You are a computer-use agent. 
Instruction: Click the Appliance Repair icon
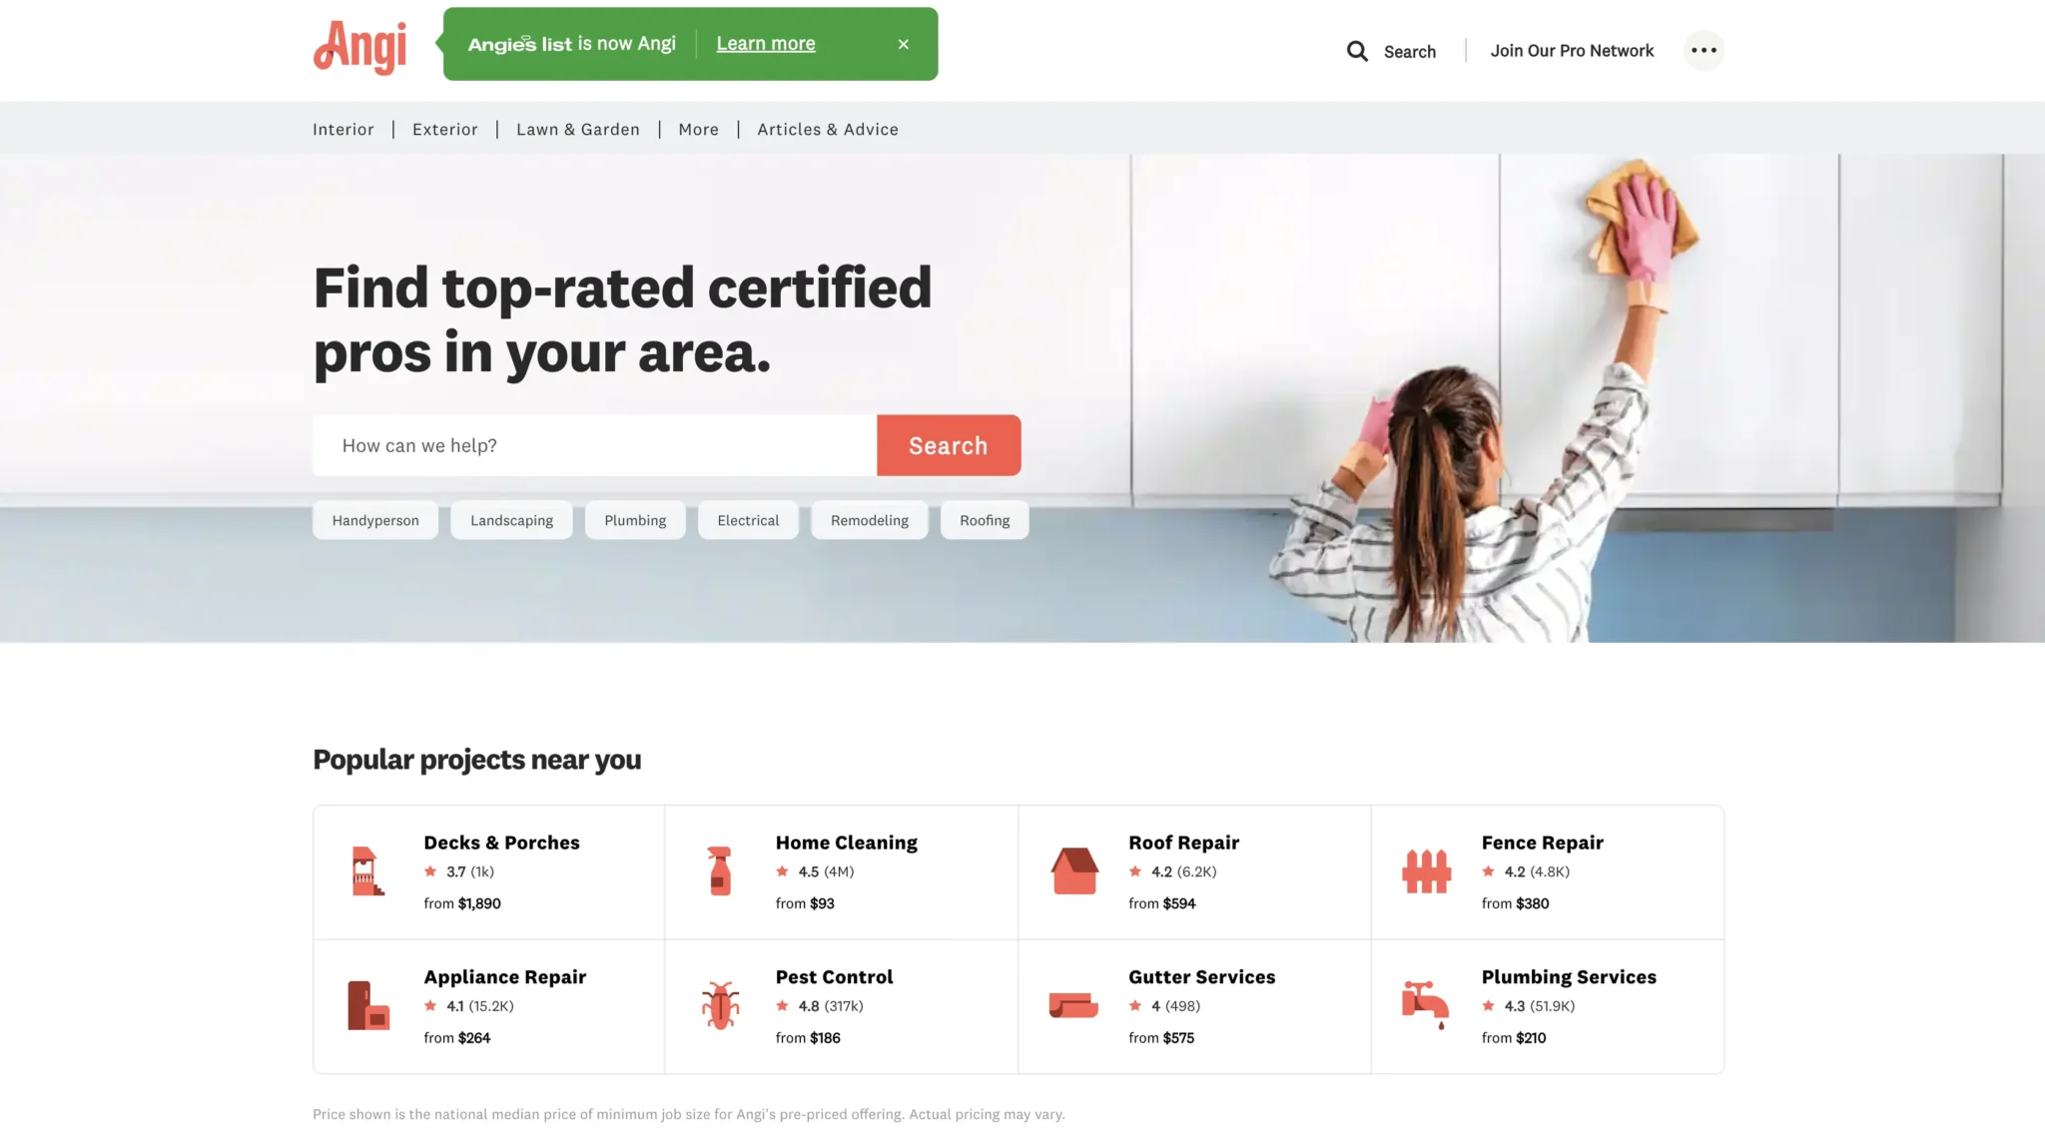click(x=367, y=1005)
